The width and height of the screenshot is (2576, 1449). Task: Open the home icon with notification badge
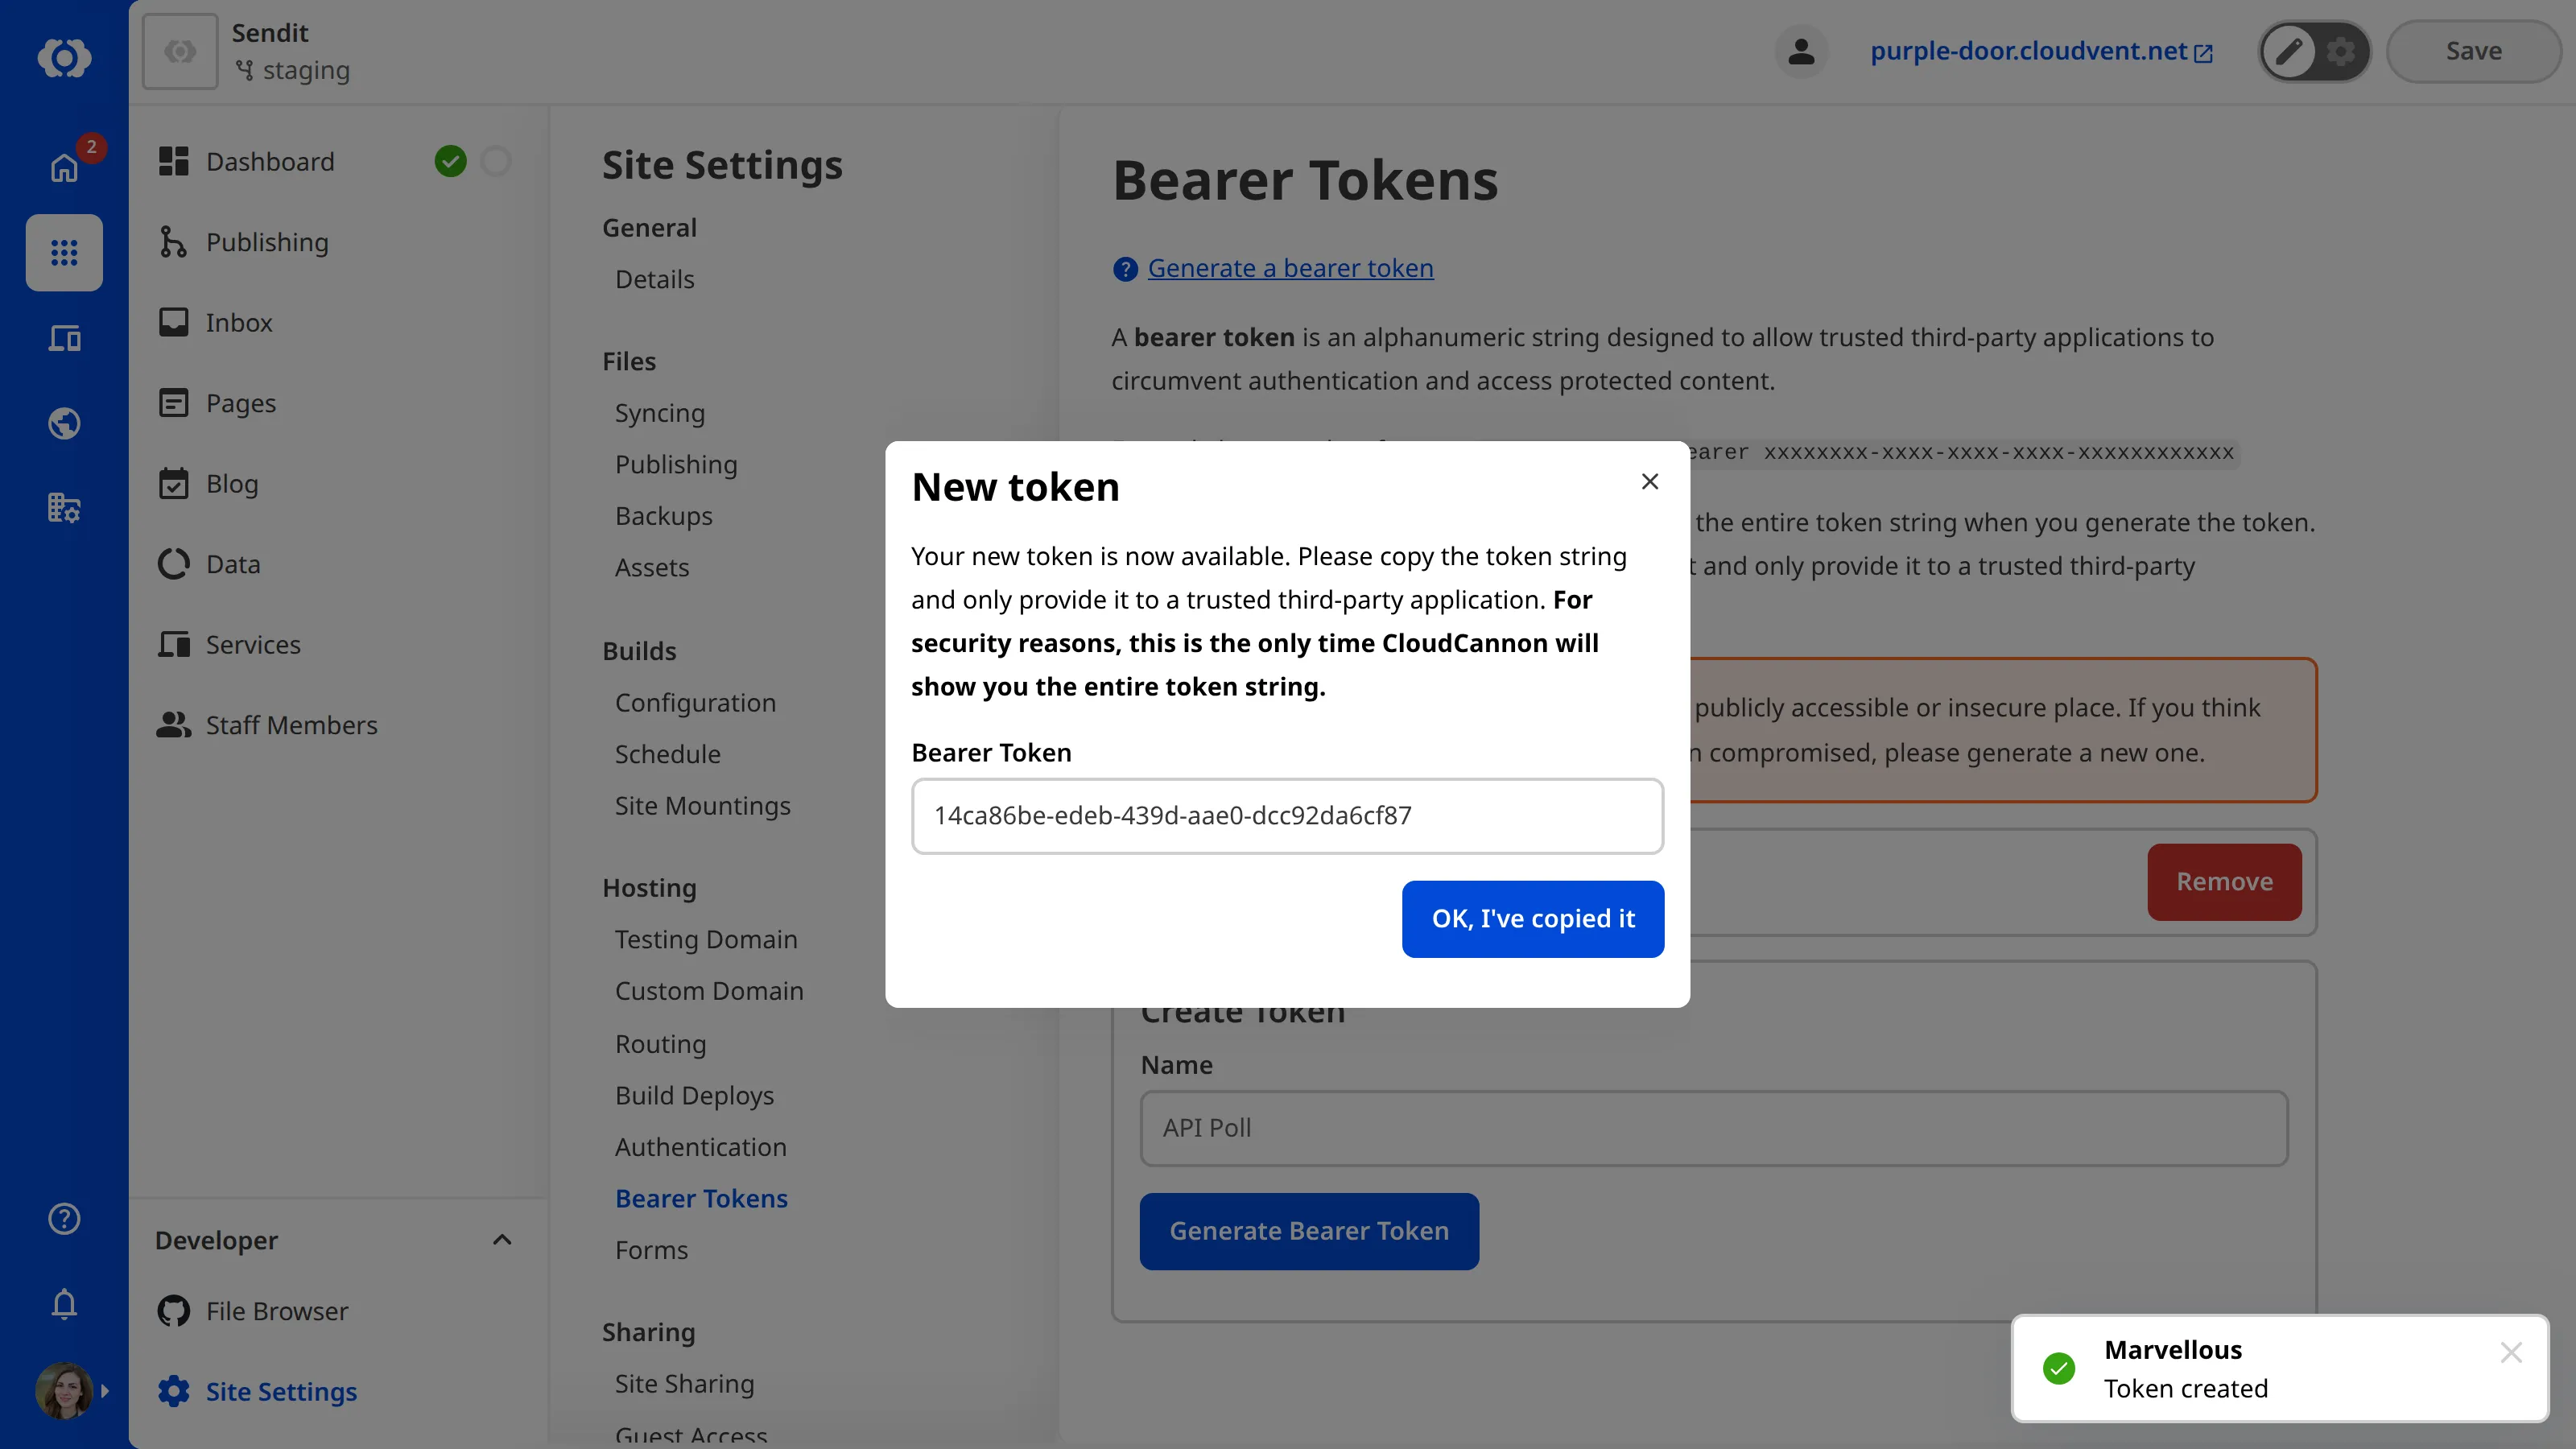point(64,167)
